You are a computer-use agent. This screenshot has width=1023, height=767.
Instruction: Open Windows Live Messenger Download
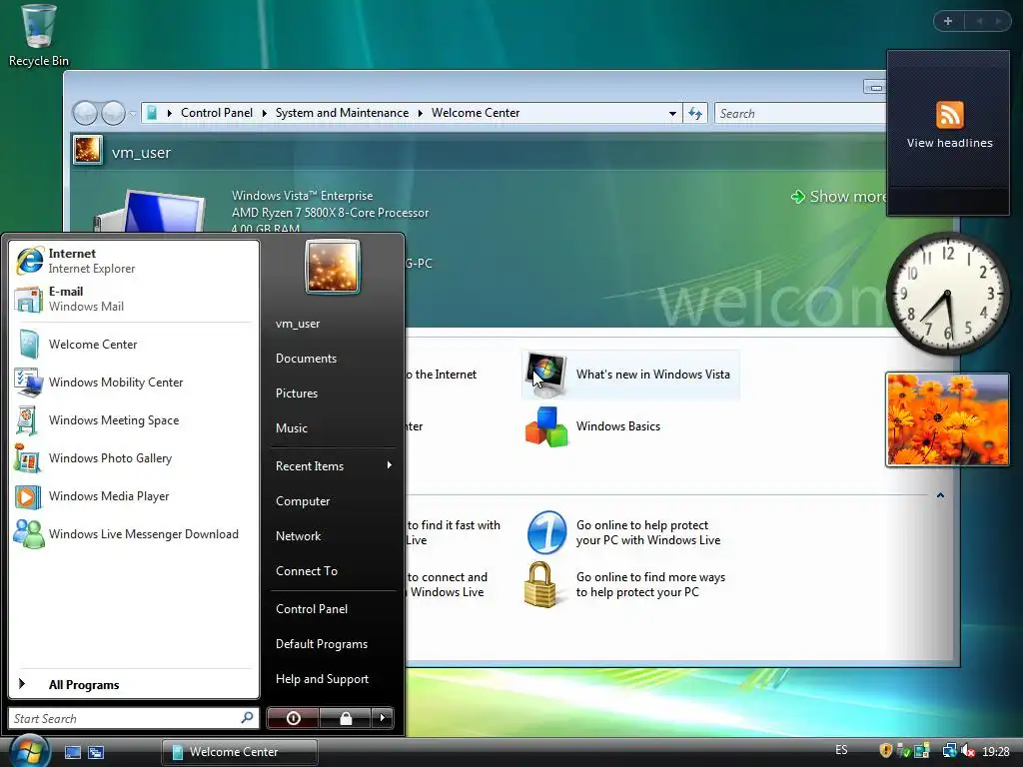[x=134, y=534]
